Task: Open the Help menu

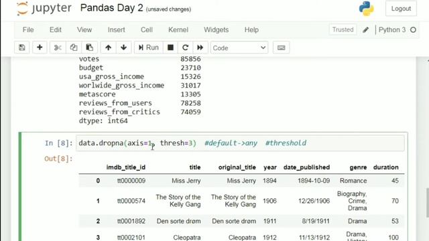Action: point(251,29)
